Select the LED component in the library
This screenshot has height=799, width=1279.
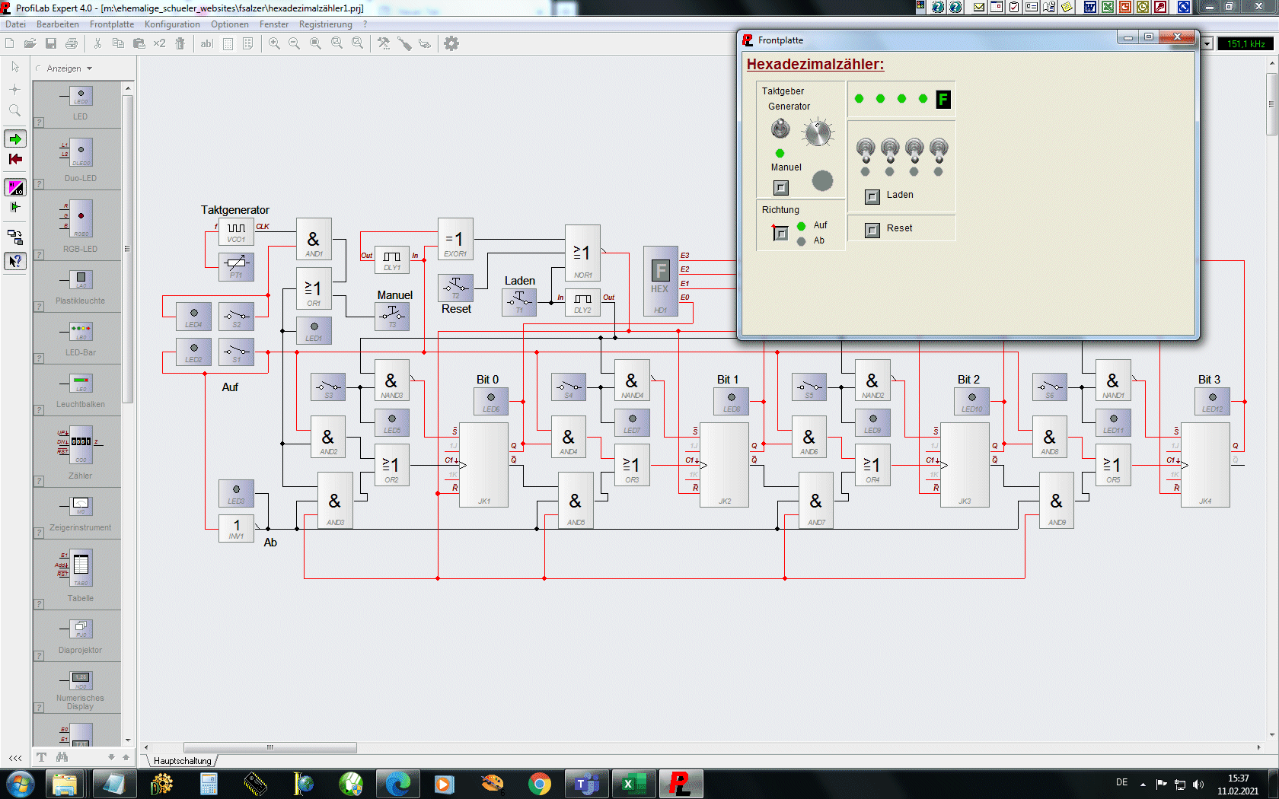pos(81,102)
